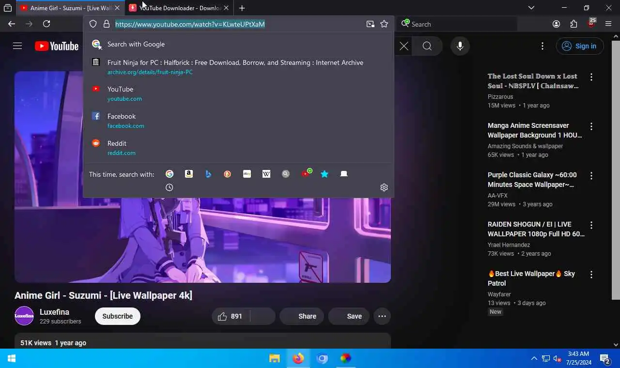This screenshot has height=368, width=620.
Task: Search this time with Amazon icon
Action: click(189, 174)
